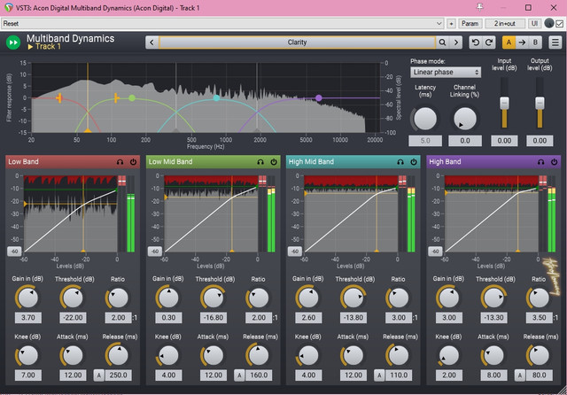Open the hamburger plugin menu

pos(555,43)
